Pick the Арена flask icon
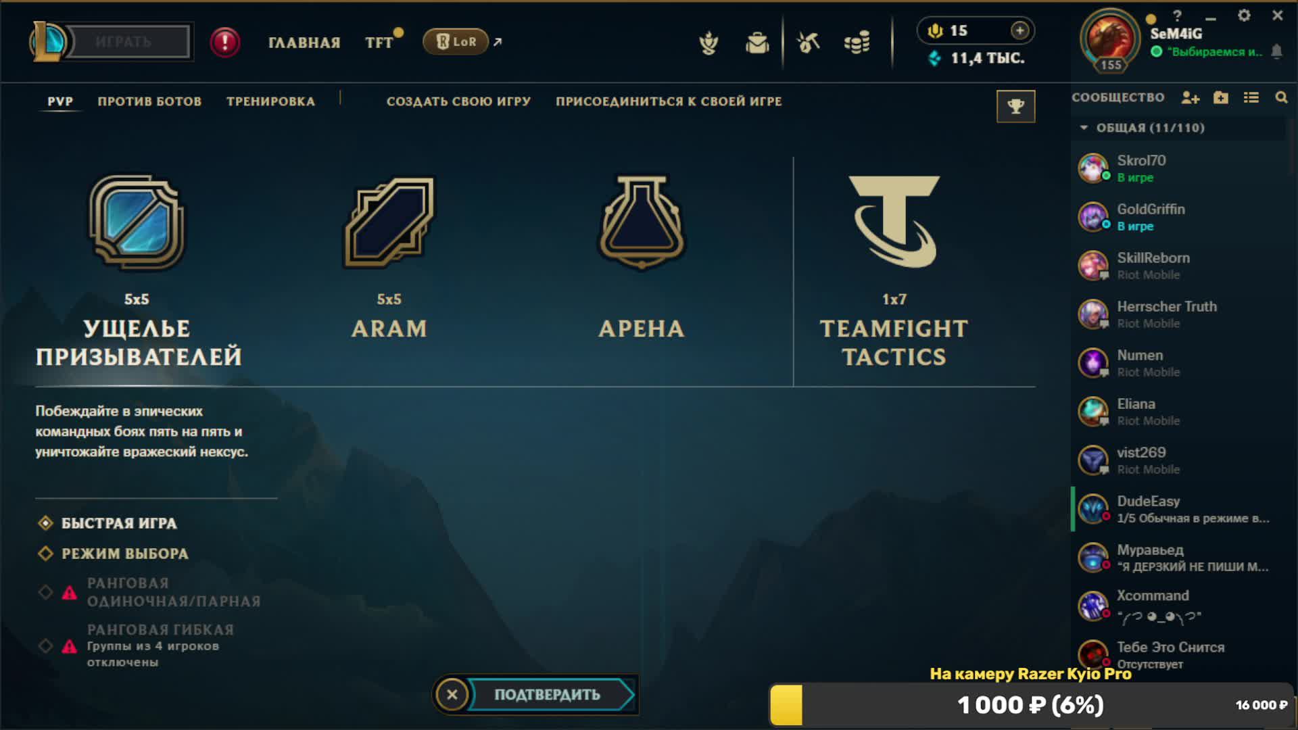 click(x=642, y=222)
